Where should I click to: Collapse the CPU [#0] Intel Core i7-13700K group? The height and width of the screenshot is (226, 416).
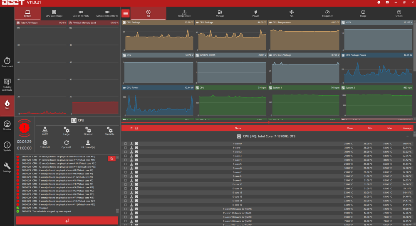(x=407, y=136)
